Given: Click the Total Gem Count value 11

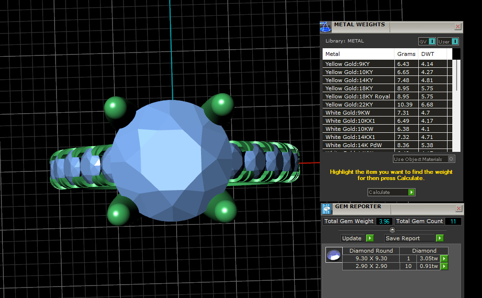Looking at the screenshot, I should click(x=453, y=222).
